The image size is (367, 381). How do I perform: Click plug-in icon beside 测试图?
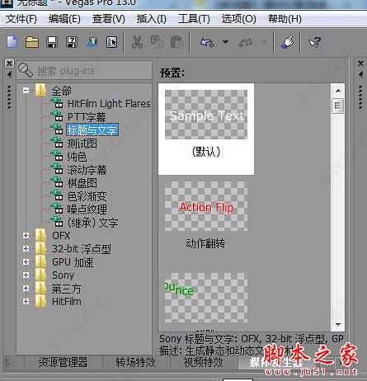(x=57, y=143)
